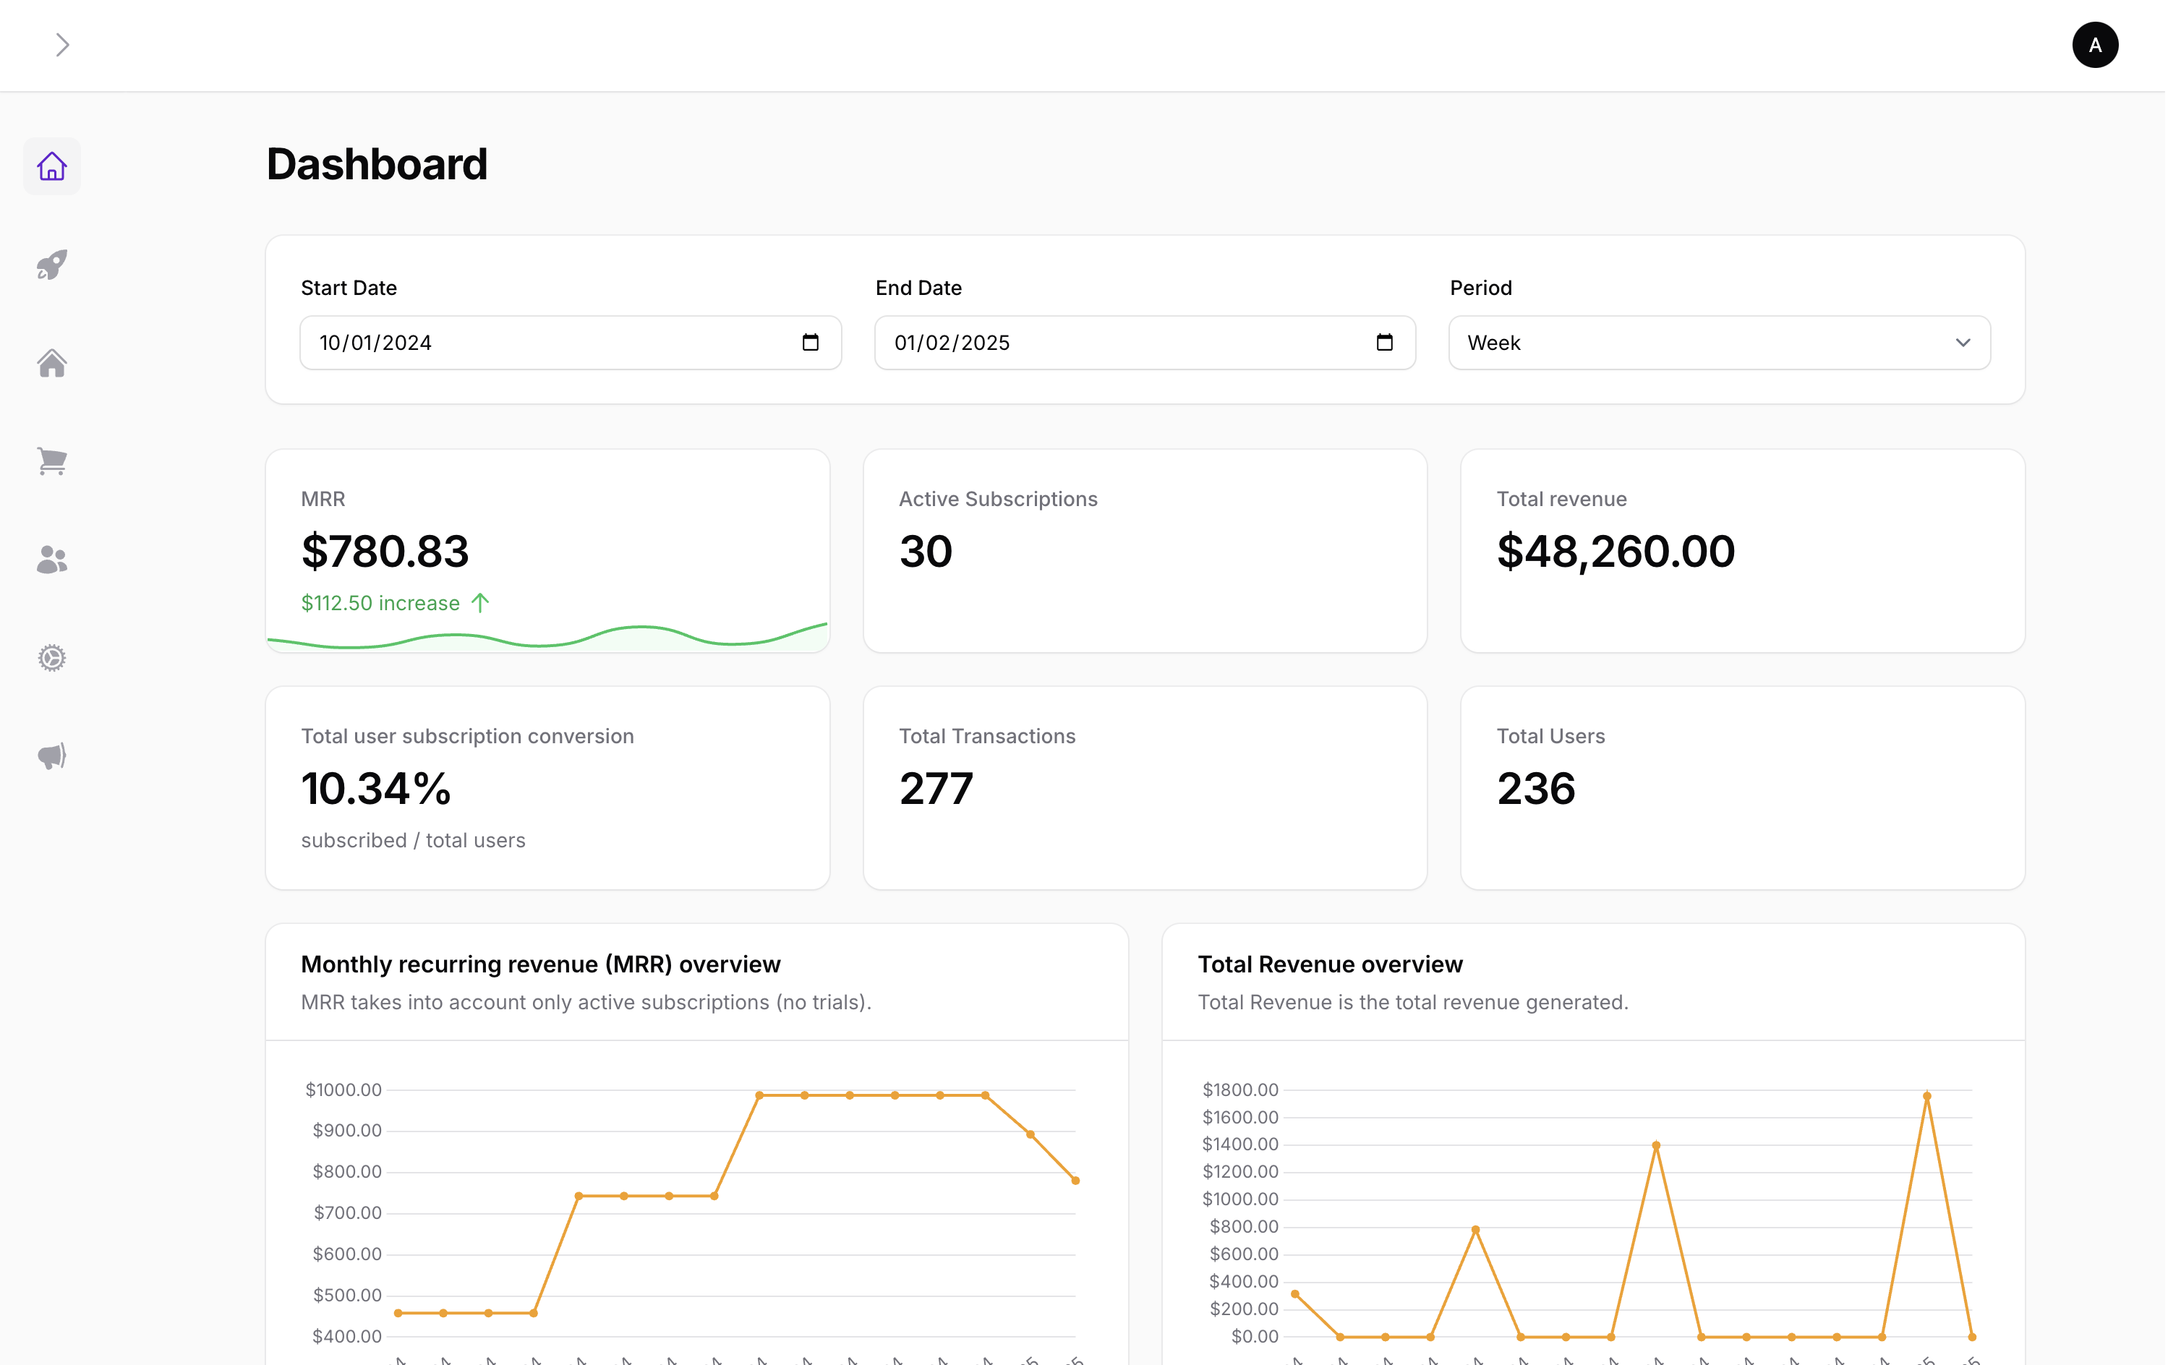Expand the sidebar with the chevron arrow

62,45
